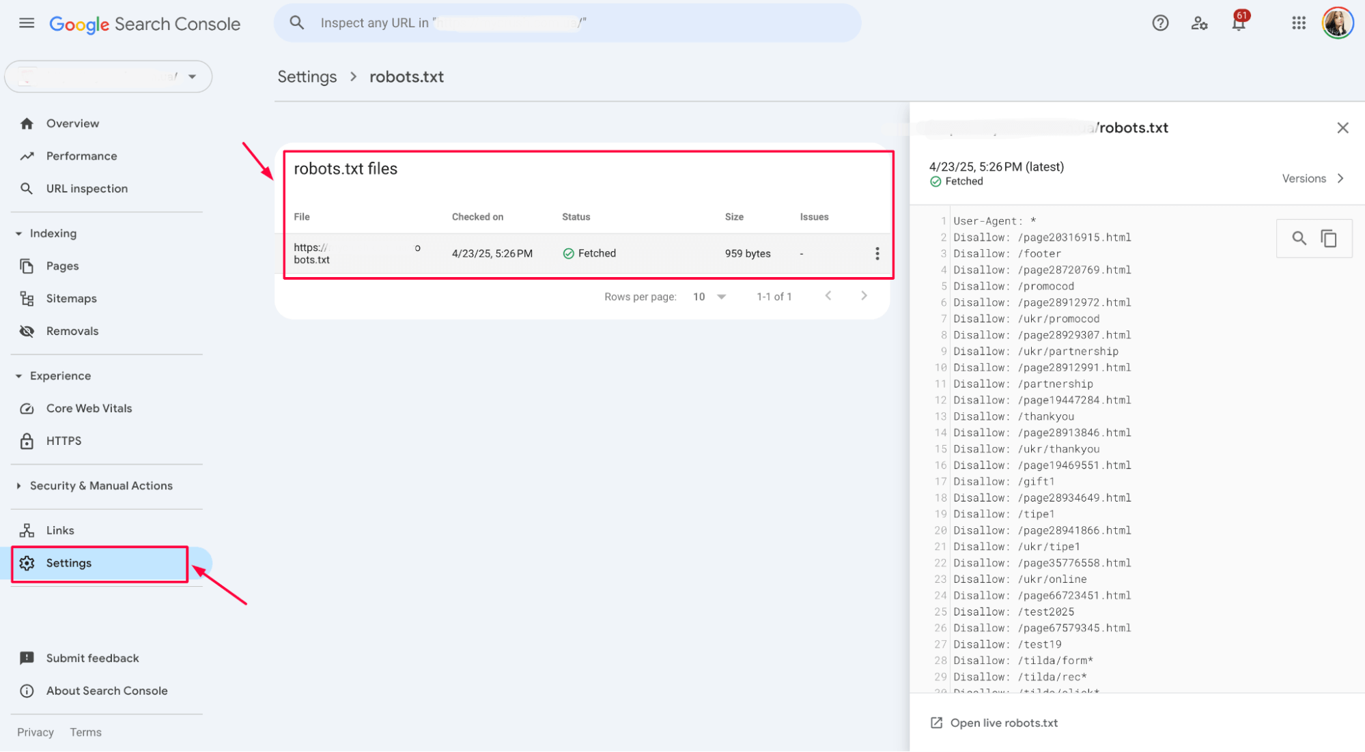
Task: Select the robots.txt file row URL
Action: (357, 254)
